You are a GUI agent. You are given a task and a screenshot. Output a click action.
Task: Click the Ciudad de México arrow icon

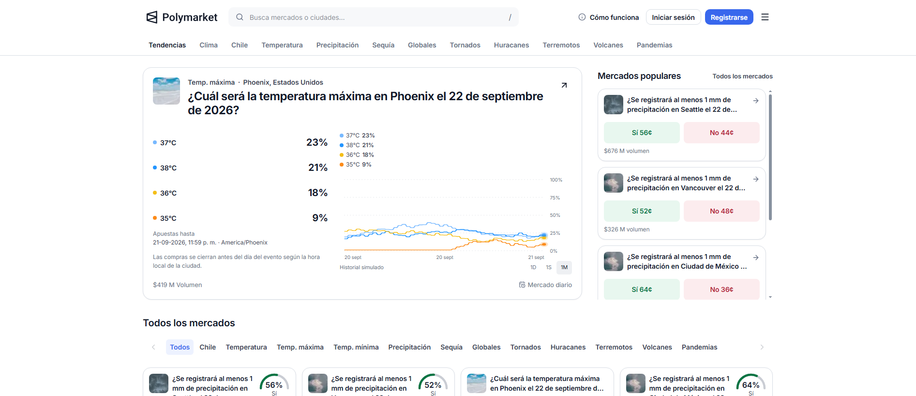[x=756, y=258]
